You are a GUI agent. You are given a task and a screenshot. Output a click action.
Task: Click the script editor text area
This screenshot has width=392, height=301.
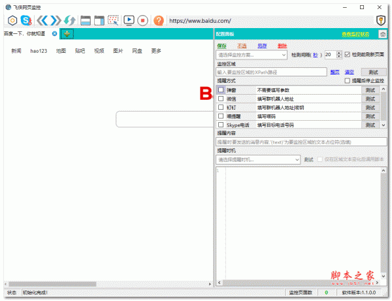click(303, 223)
